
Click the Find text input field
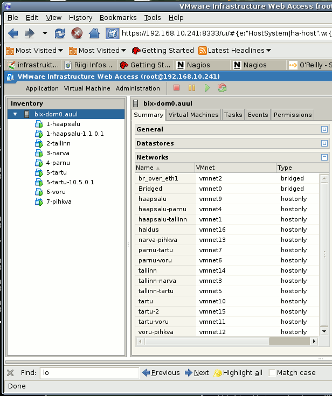pos(89,373)
